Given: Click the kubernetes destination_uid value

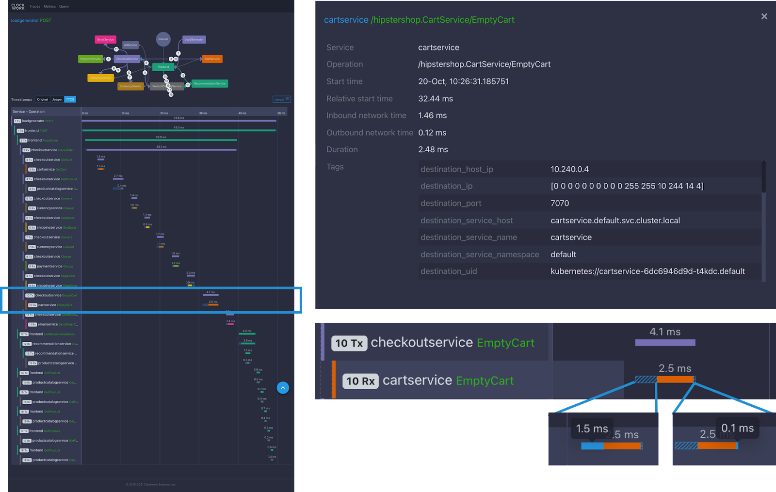Looking at the screenshot, I should tap(647, 271).
